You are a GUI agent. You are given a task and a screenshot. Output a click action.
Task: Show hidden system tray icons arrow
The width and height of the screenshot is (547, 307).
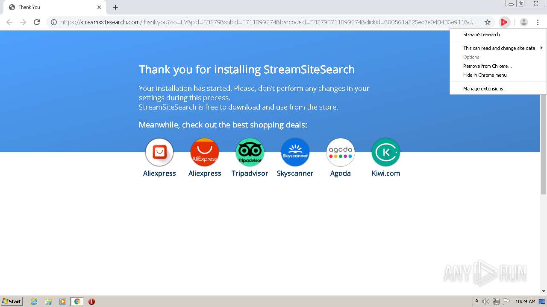click(476, 301)
